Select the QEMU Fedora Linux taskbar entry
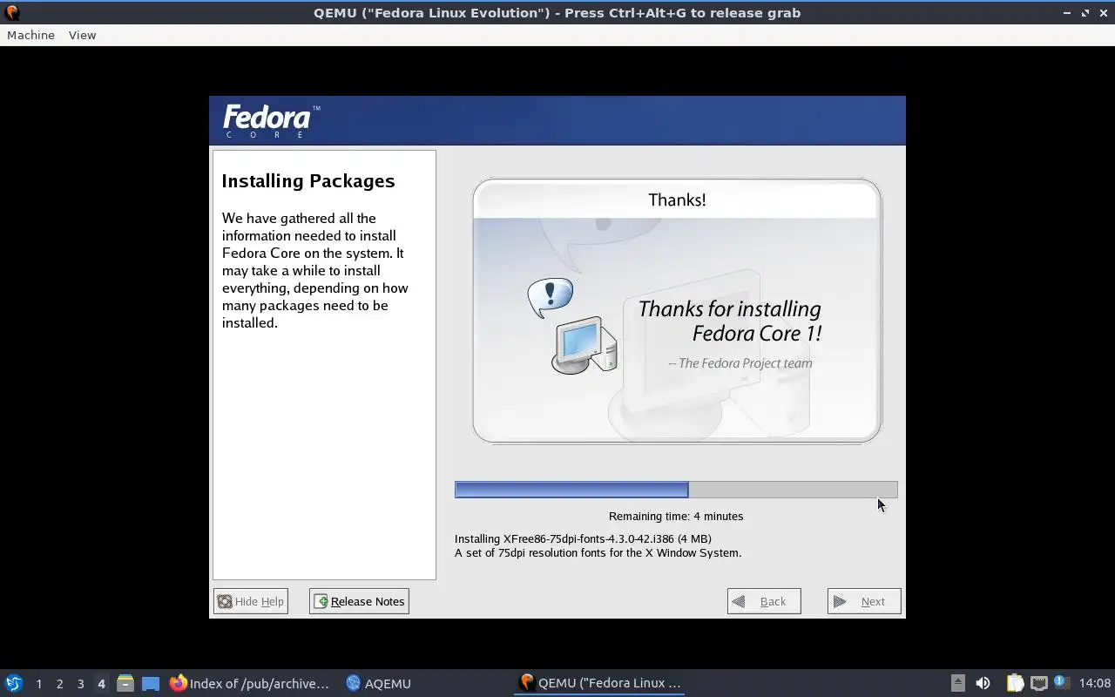1115x697 pixels. click(x=599, y=683)
